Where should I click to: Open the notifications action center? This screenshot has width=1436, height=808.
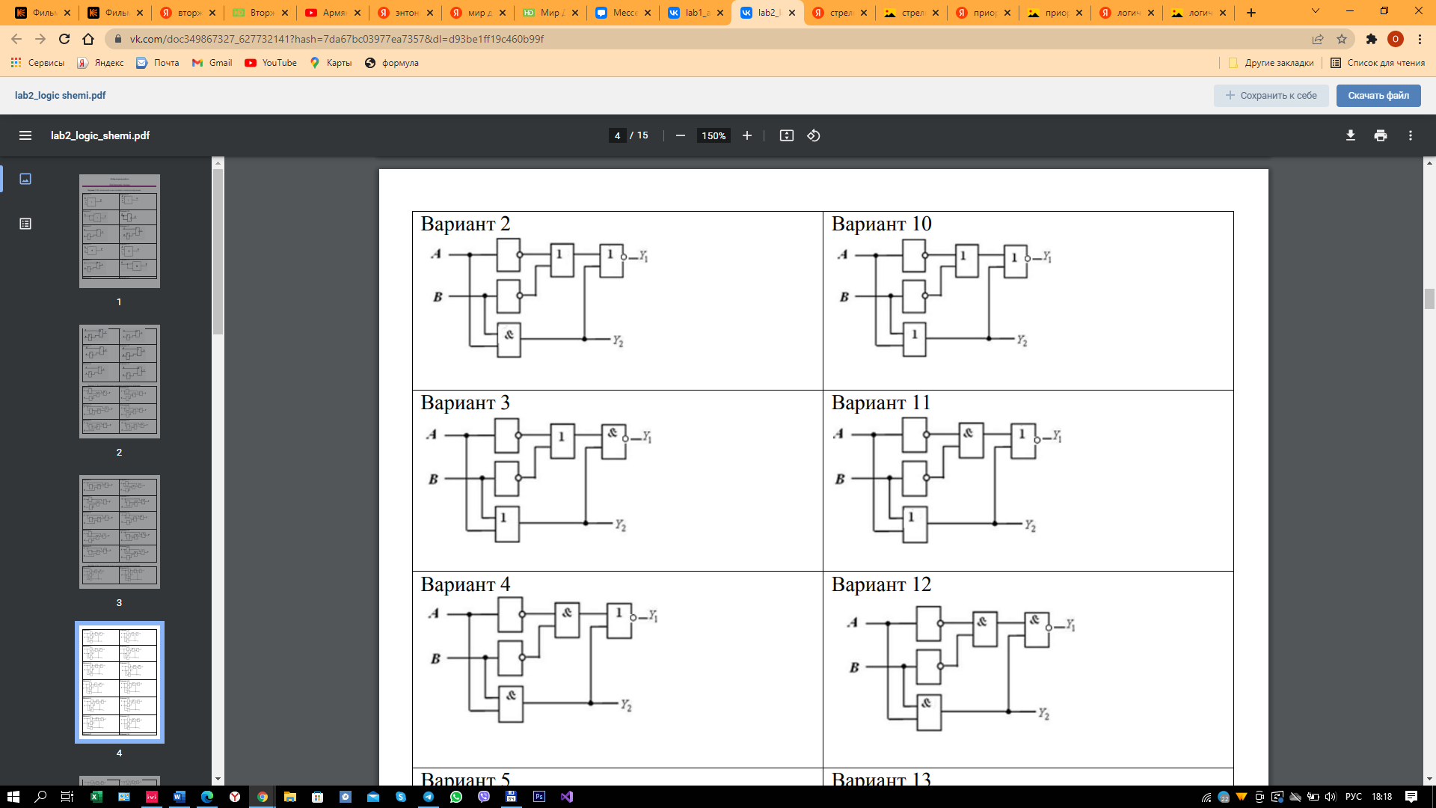pyautogui.click(x=1411, y=797)
